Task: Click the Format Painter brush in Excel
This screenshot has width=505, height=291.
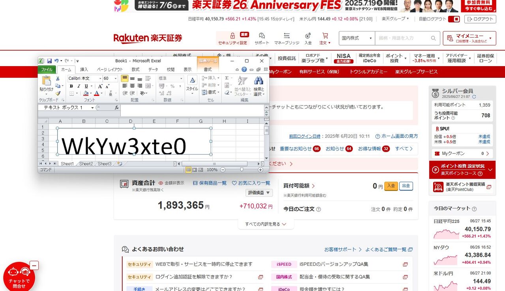Action: click(58, 94)
